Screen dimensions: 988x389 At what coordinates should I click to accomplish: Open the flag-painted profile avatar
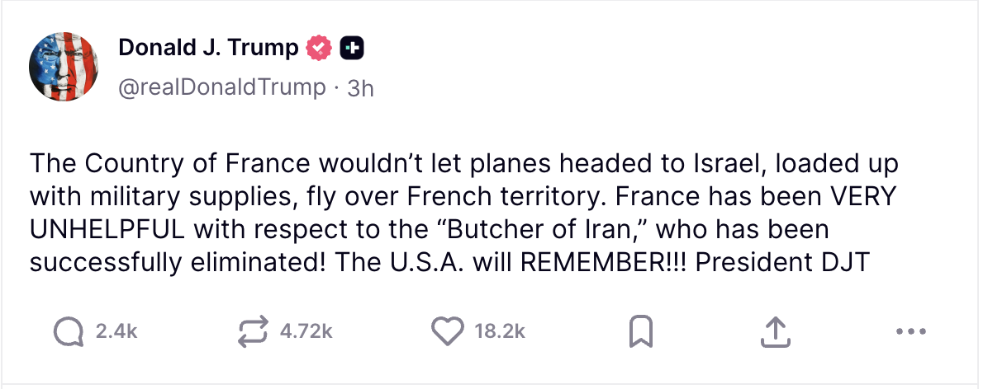click(x=63, y=67)
